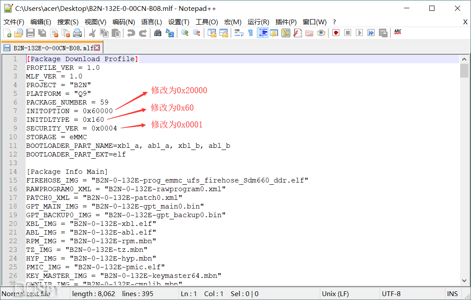
Task: Toggle synchronize vertical scrolling icon
Action: pyautogui.click(x=212, y=33)
